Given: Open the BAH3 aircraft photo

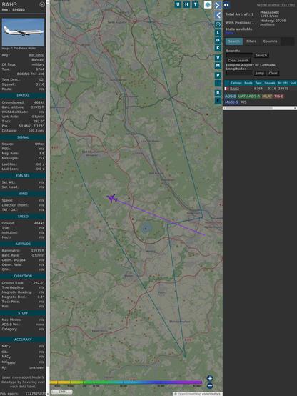Looking at the screenshot, I should point(23,32).
